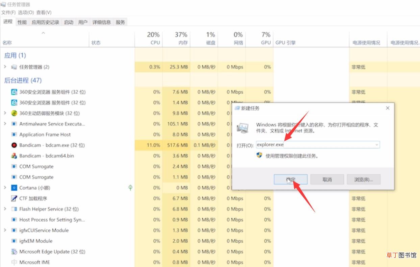420x267 pixels.
Task: Select the first COM Surrogate row name
Action: point(36,167)
